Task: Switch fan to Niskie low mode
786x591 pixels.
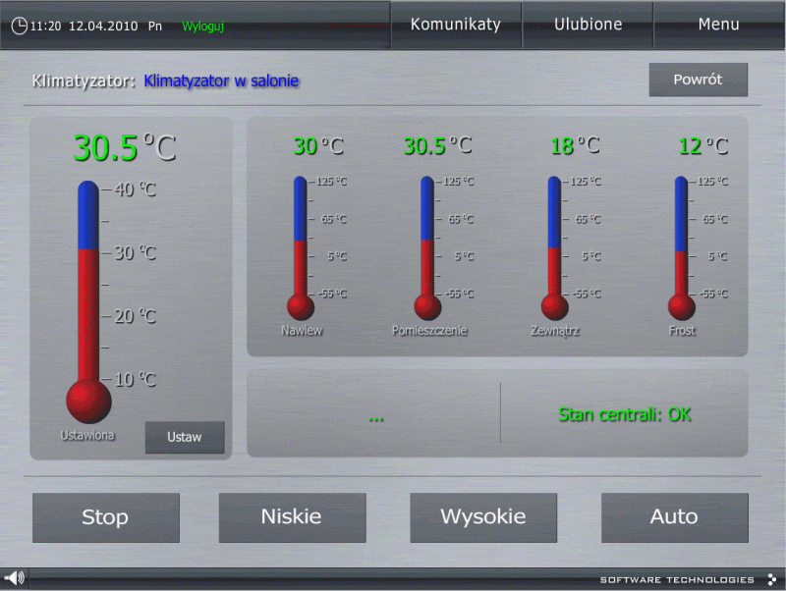Action: (292, 517)
